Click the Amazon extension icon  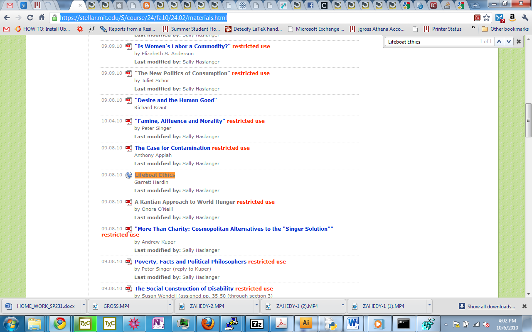click(512, 18)
